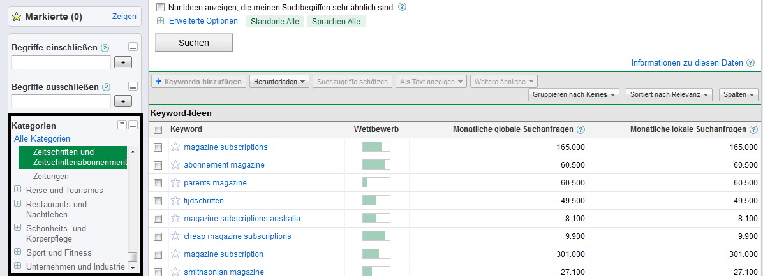
Task: Check the magazine subscriptions row
Action: [158, 147]
